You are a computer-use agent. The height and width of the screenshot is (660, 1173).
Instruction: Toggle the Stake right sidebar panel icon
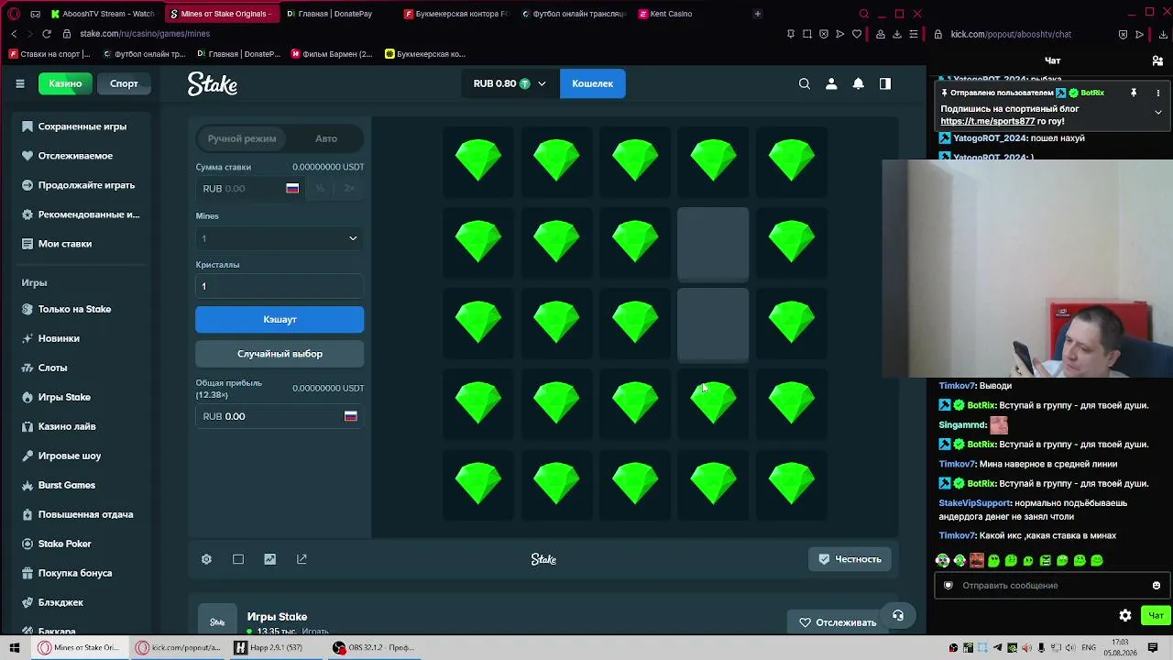pyautogui.click(x=885, y=83)
